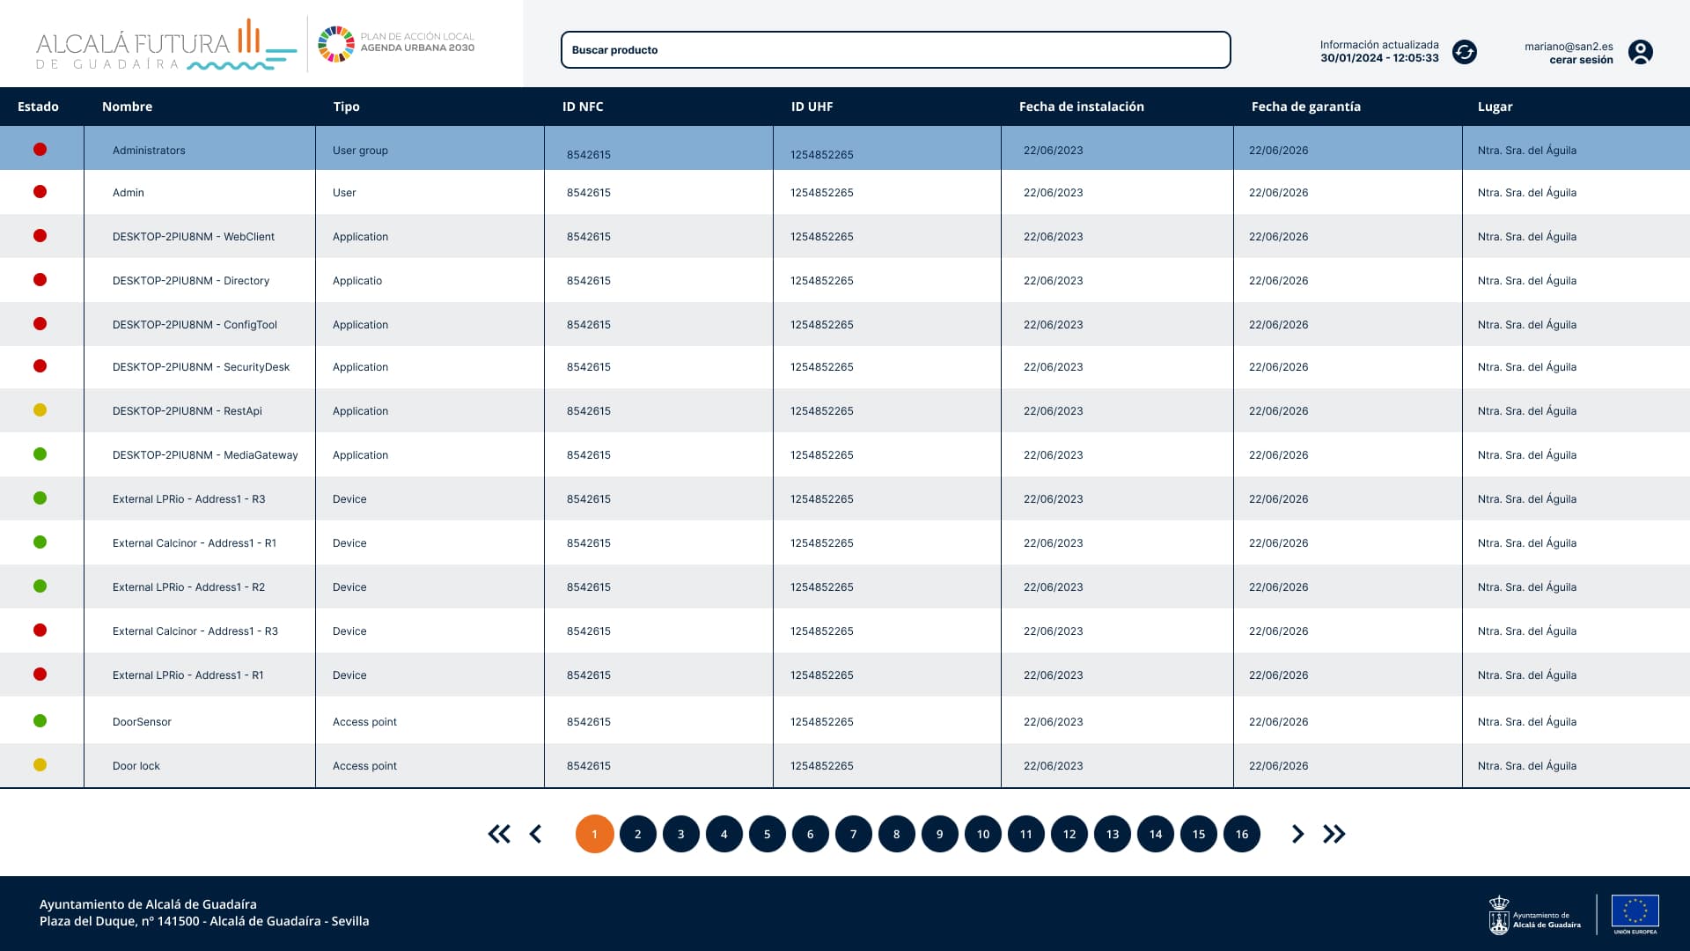1690x951 pixels.
Task: Go to page 8
Action: point(897,834)
